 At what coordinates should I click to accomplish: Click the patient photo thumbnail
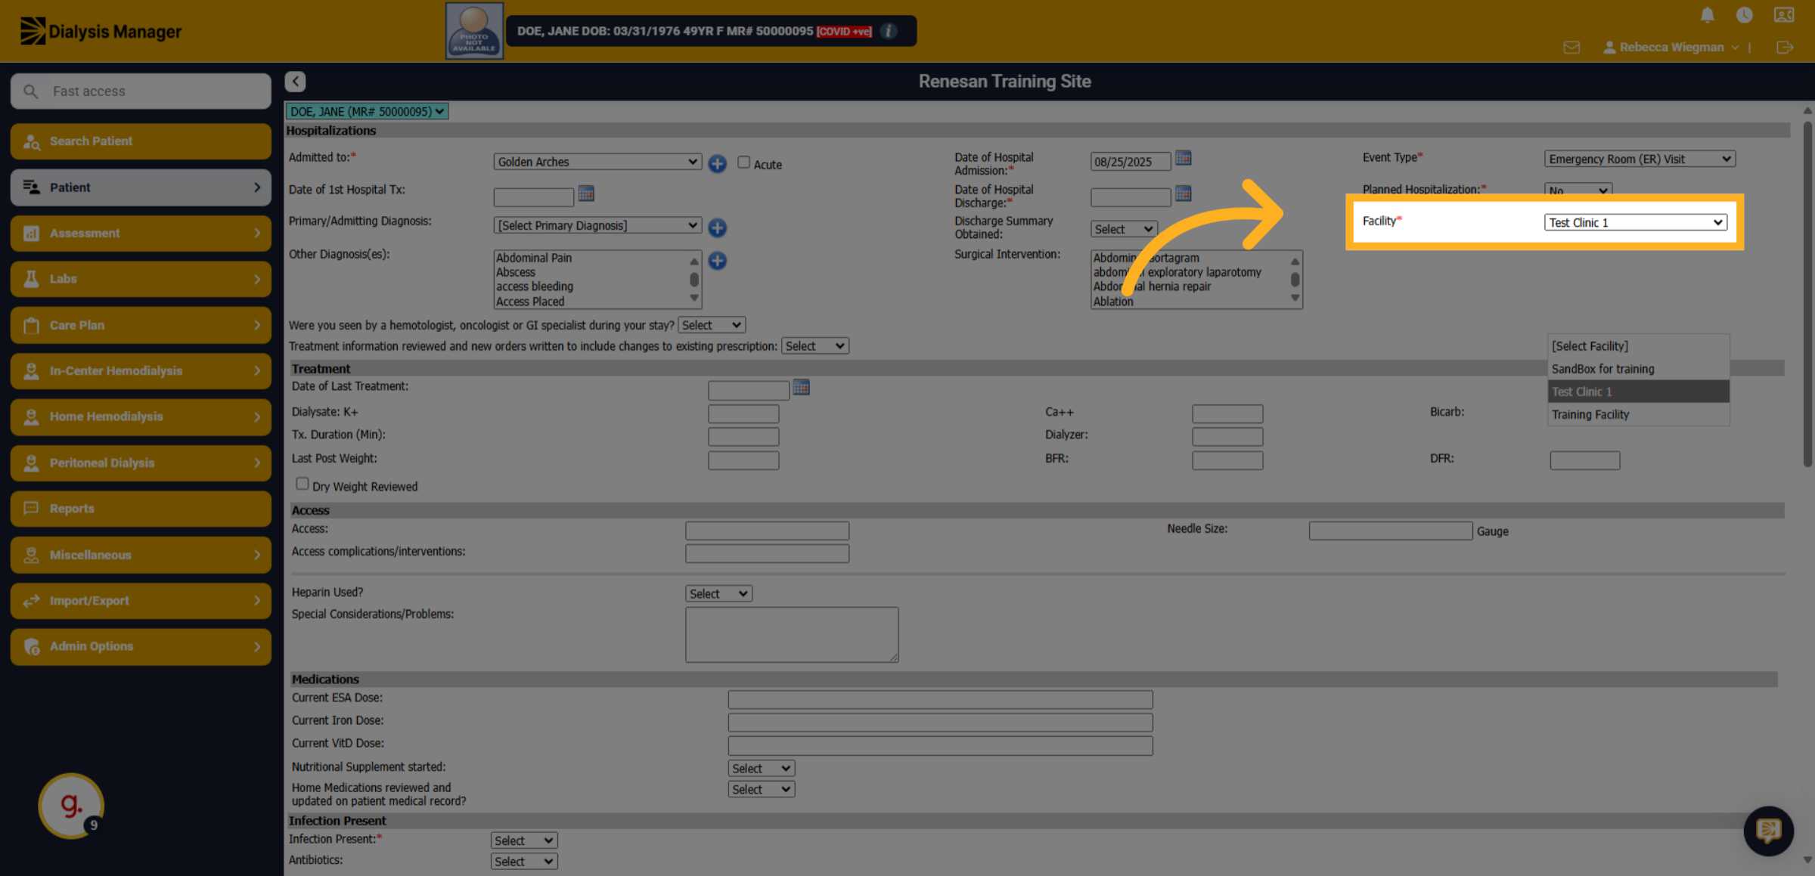point(474,31)
